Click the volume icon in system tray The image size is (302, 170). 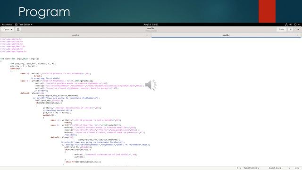(x=291, y=25)
